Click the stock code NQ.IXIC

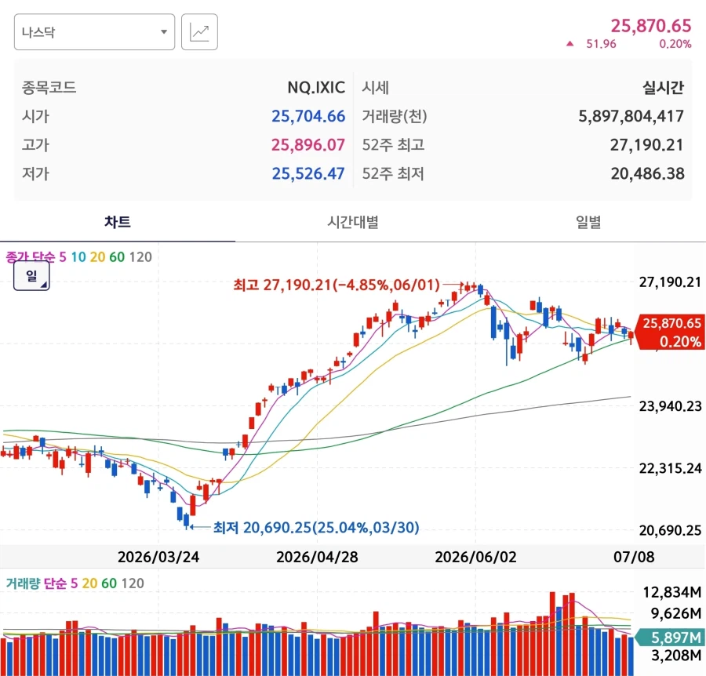point(316,87)
